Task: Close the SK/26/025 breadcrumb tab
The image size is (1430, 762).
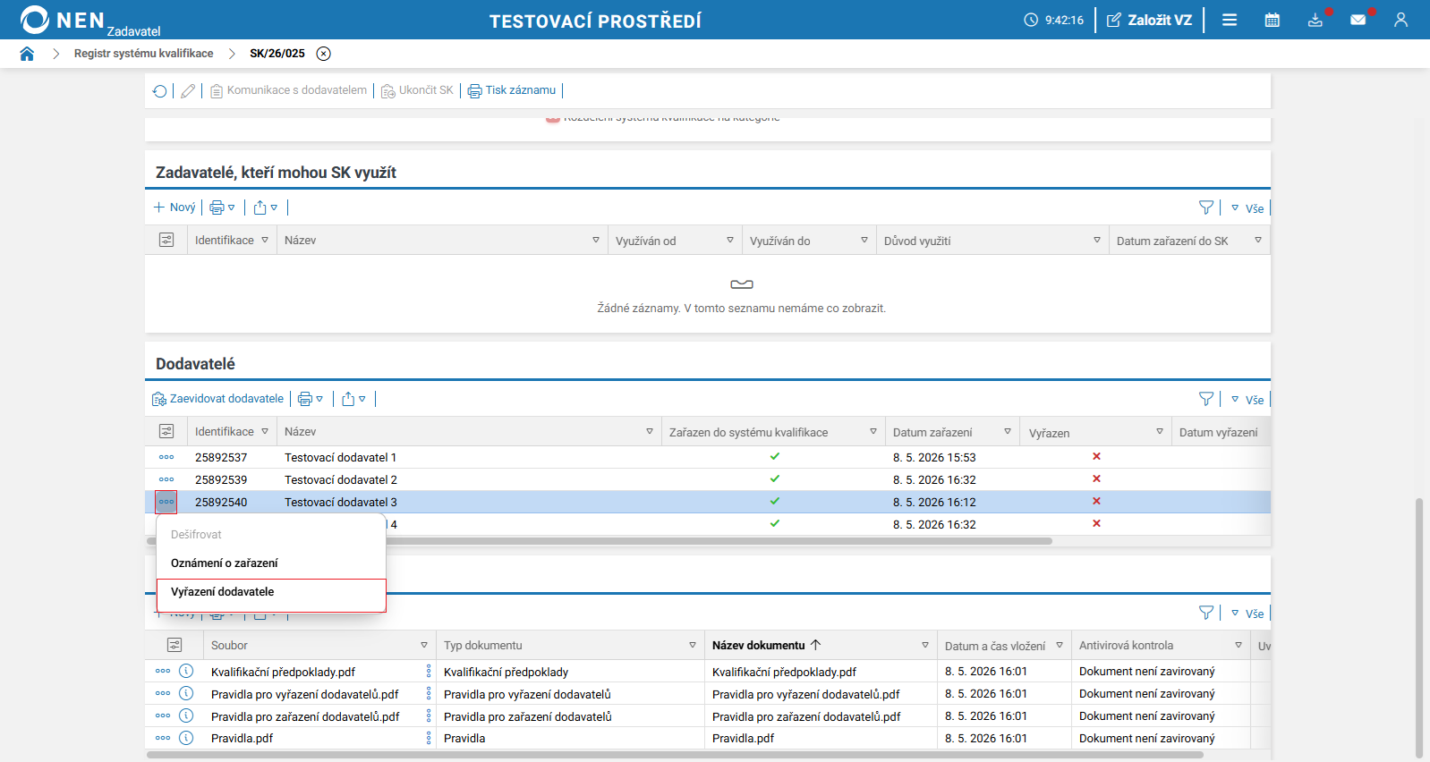Action: [324, 54]
